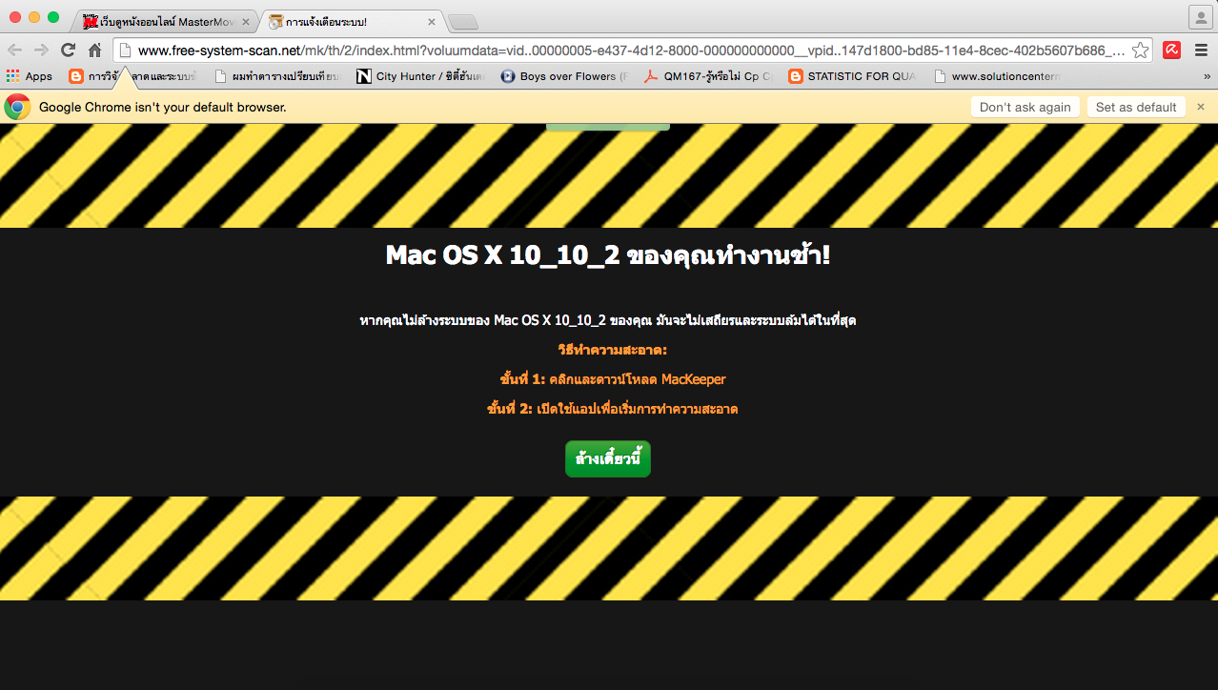Open the QM167 PDF bookmark
The width and height of the screenshot is (1218, 690).
click(x=708, y=76)
